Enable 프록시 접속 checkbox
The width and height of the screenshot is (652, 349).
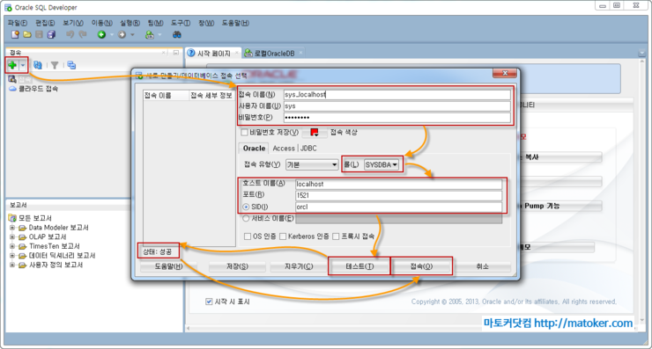click(336, 236)
